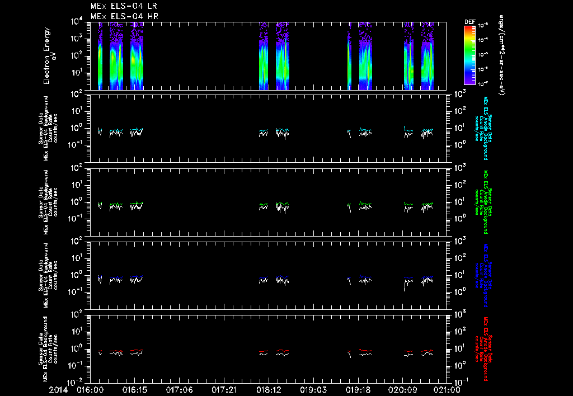Image resolution: width=573 pixels, height=396 pixels.
Task: Click the green trace near 019:18 in the third panel
Action: click(x=365, y=203)
